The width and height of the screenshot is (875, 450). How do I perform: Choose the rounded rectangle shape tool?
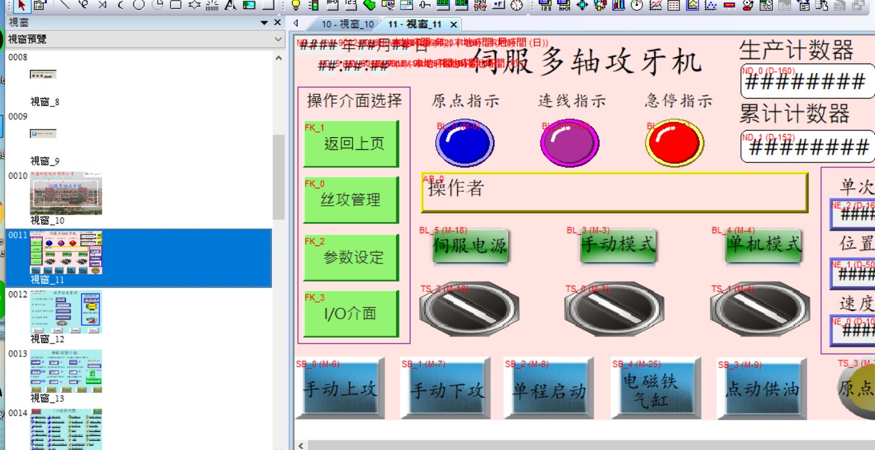(176, 4)
